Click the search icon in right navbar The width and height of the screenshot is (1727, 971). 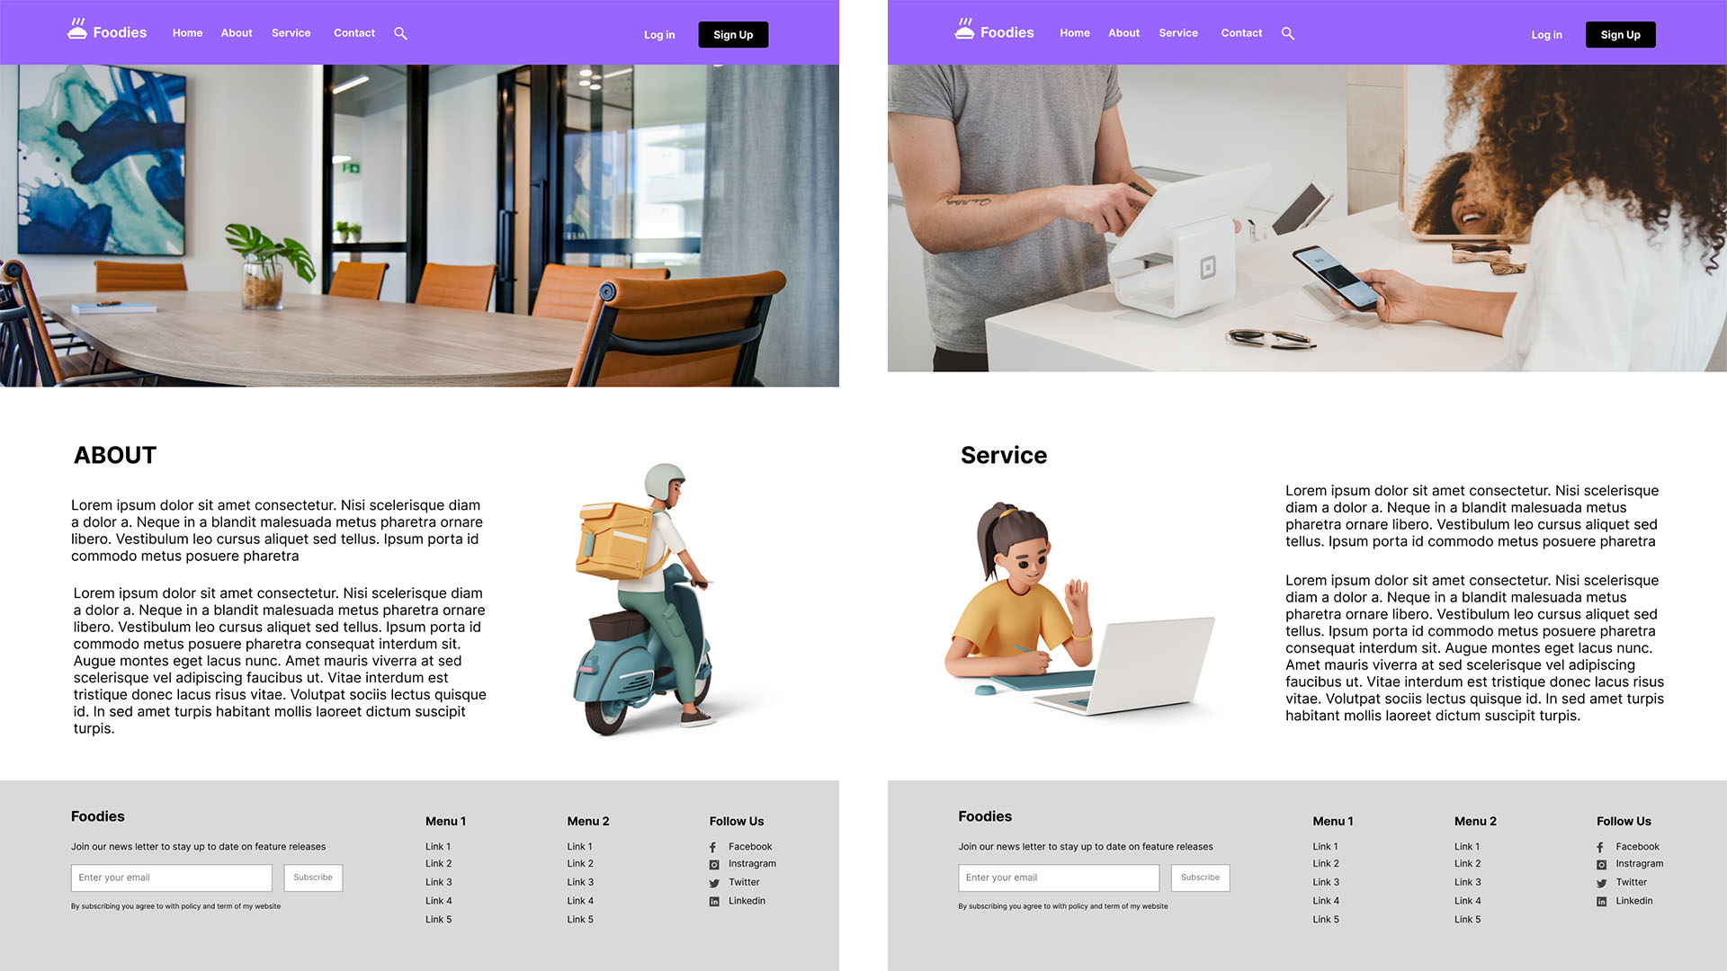pos(1289,32)
